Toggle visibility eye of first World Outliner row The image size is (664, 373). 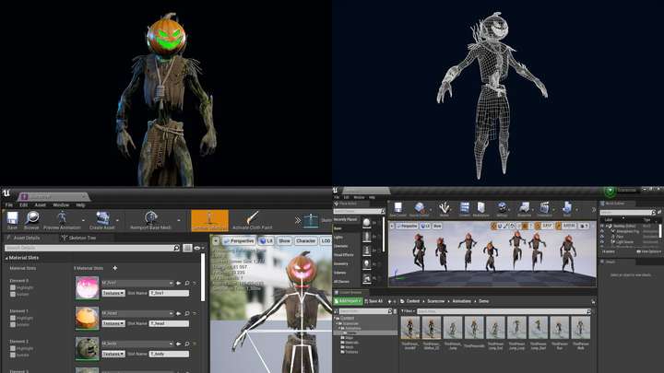pyautogui.click(x=602, y=227)
